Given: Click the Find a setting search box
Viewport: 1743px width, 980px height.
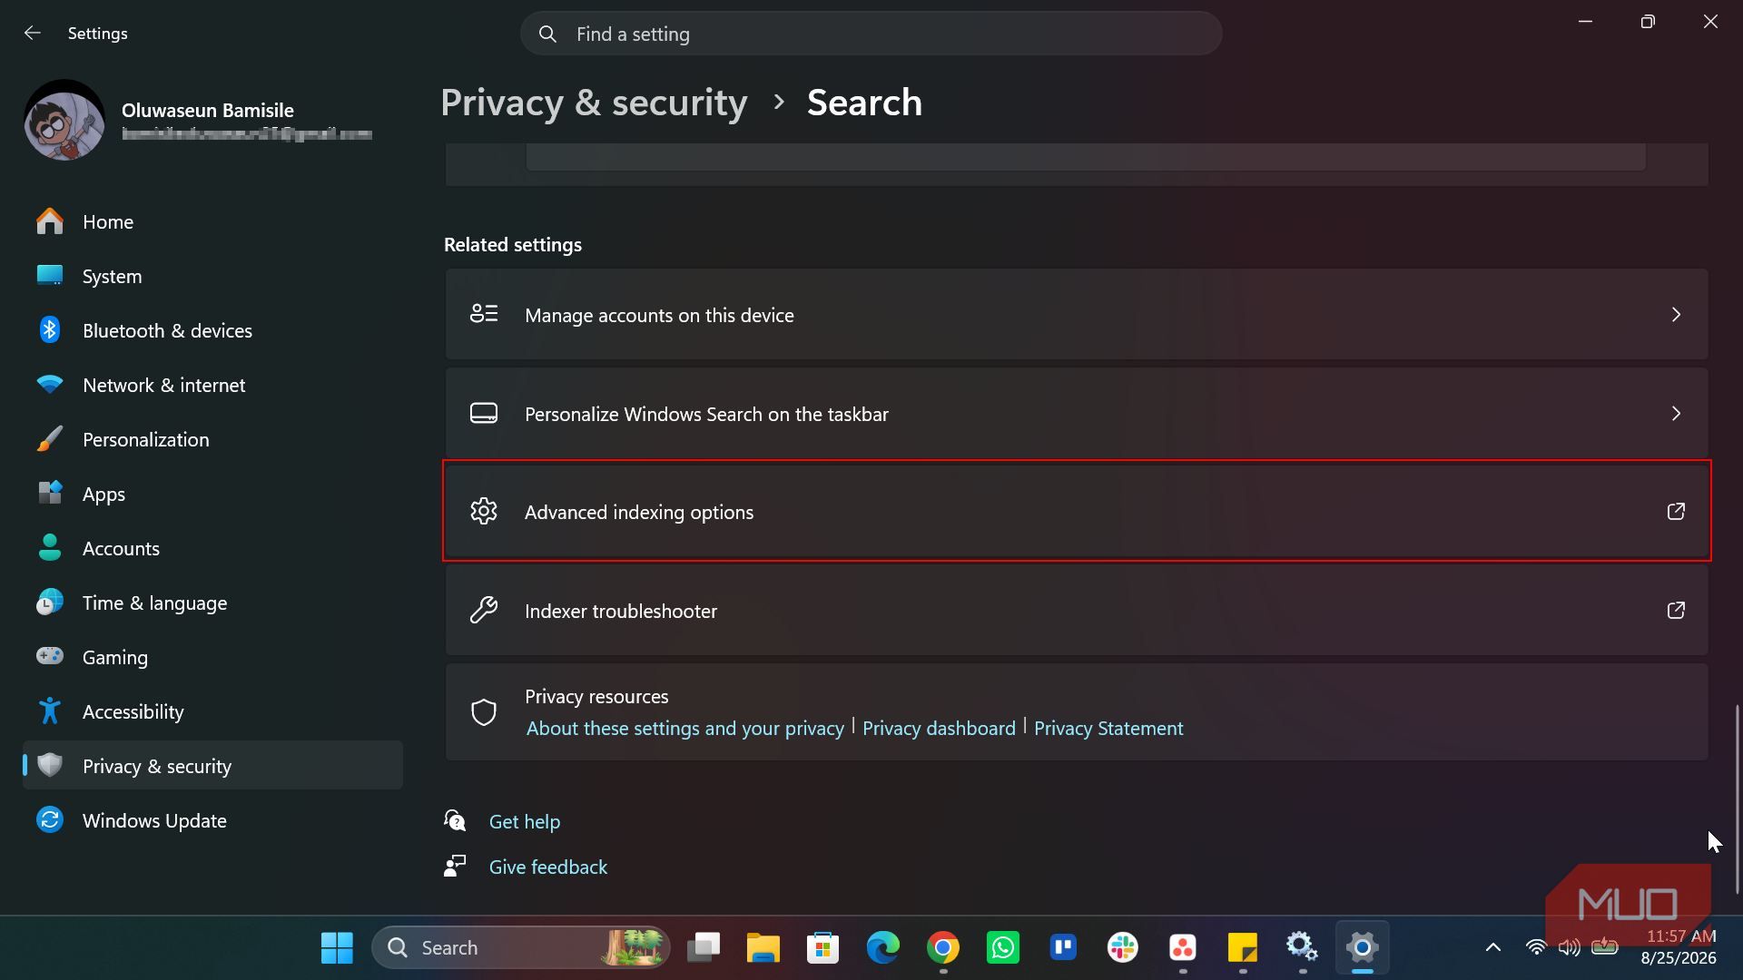Looking at the screenshot, I should point(871,34).
